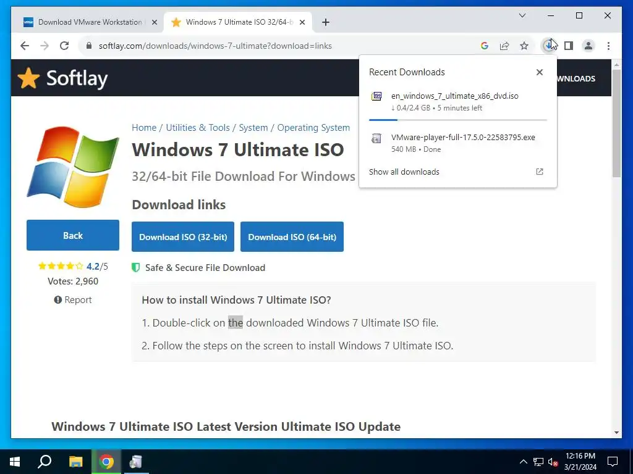
Task: Click Download ISO (64-bit) button
Action: pyautogui.click(x=292, y=236)
